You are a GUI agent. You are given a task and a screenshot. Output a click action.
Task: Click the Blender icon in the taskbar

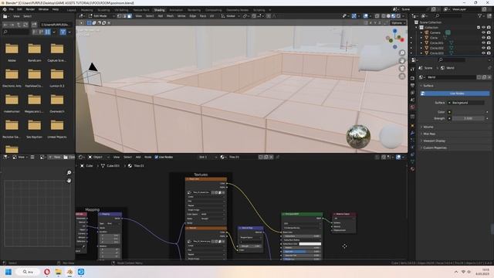(69, 272)
